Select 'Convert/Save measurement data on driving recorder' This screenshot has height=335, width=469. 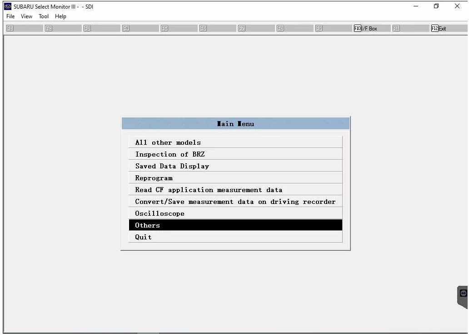[x=235, y=201]
